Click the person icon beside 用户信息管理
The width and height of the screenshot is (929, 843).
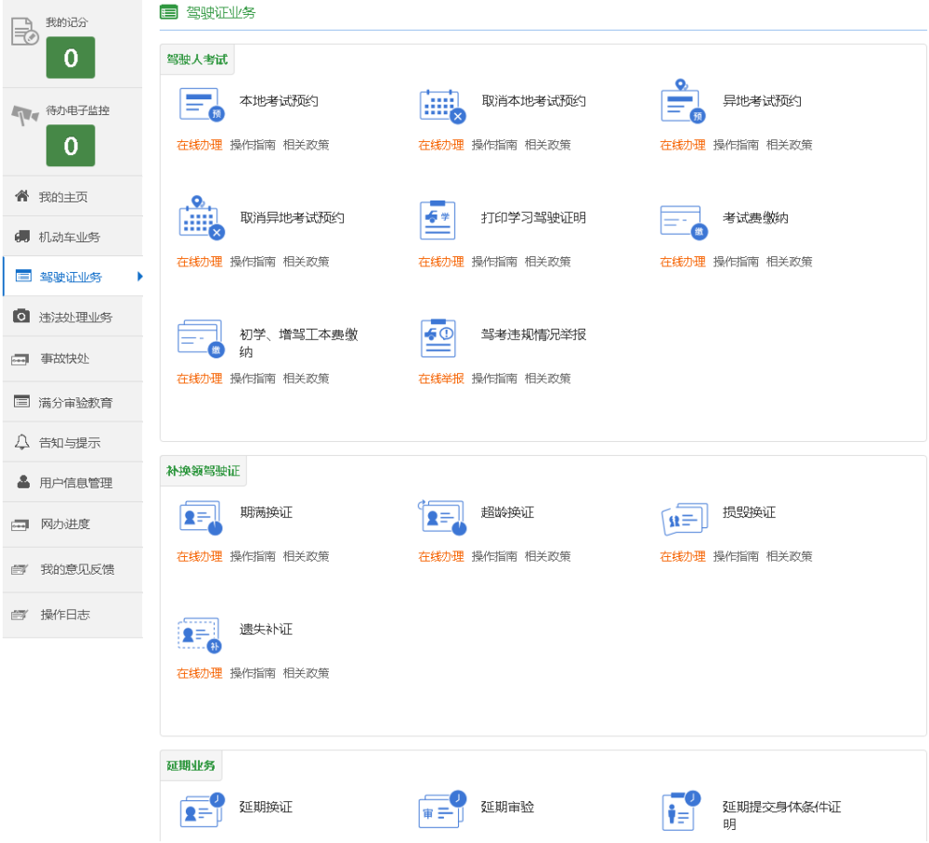pos(23,482)
